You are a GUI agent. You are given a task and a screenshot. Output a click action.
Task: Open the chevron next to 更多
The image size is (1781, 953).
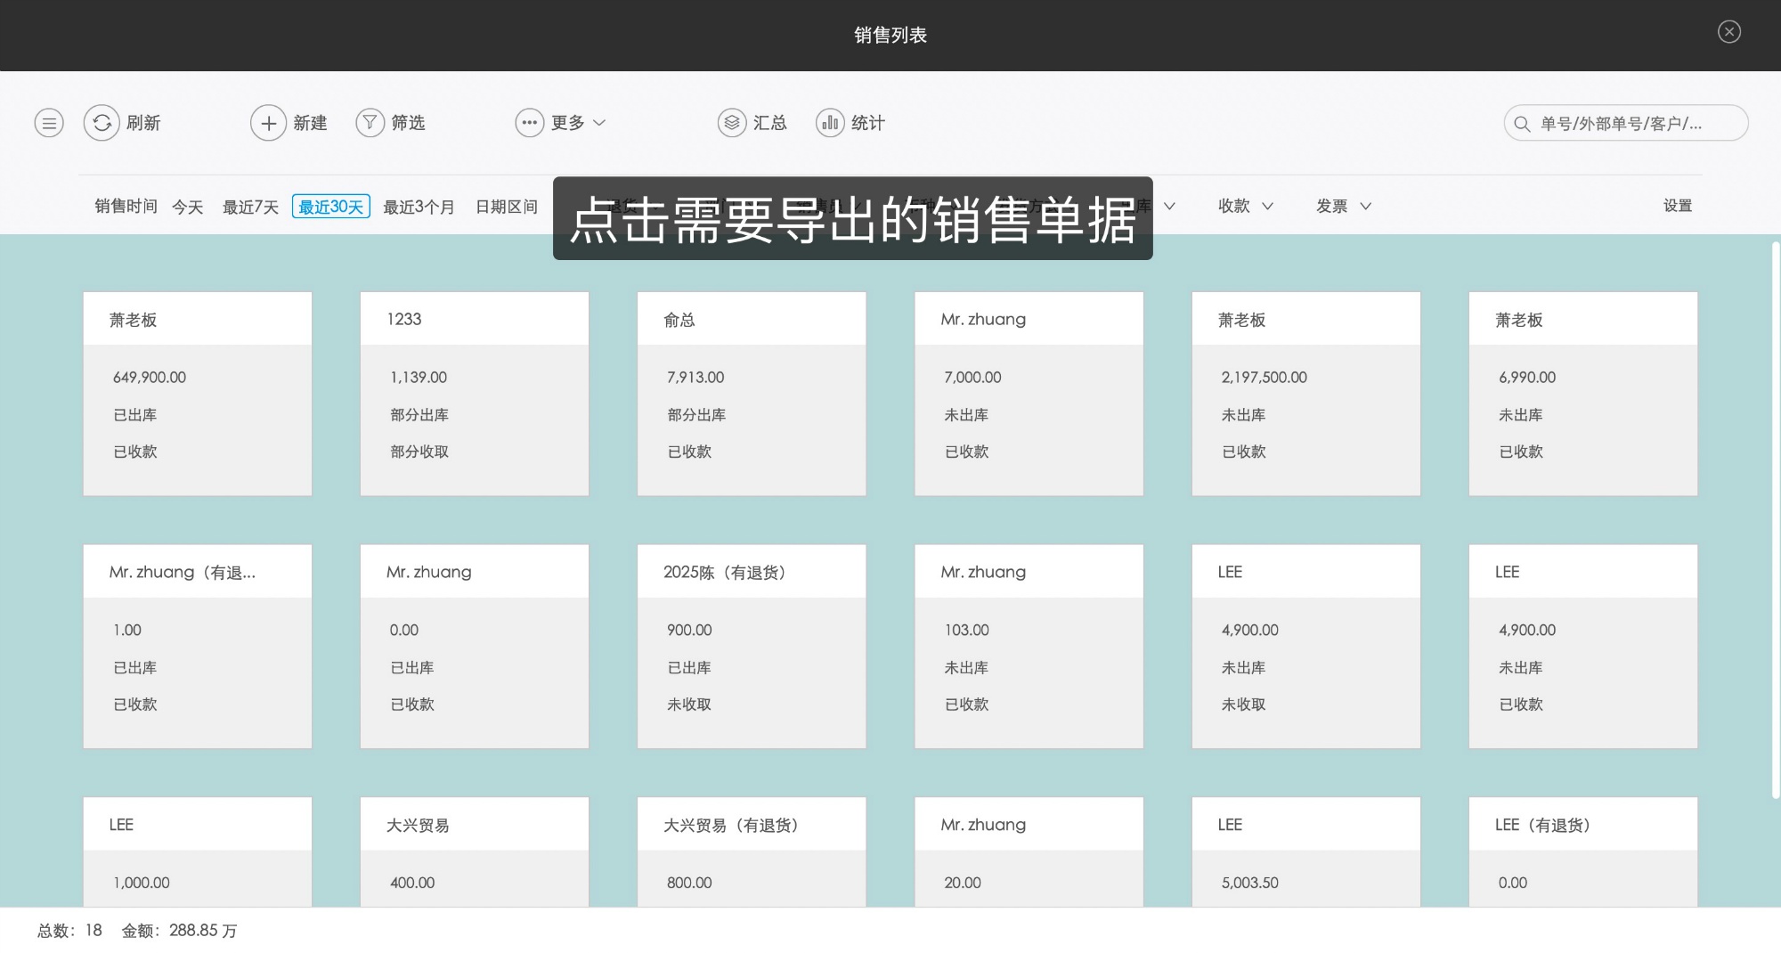pos(601,123)
